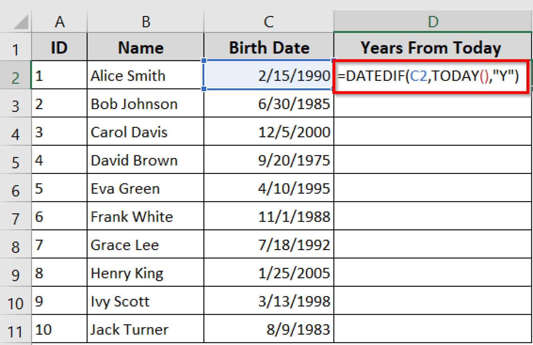Select the Bob Johnson cell
The width and height of the screenshot is (533, 345).
tap(145, 104)
